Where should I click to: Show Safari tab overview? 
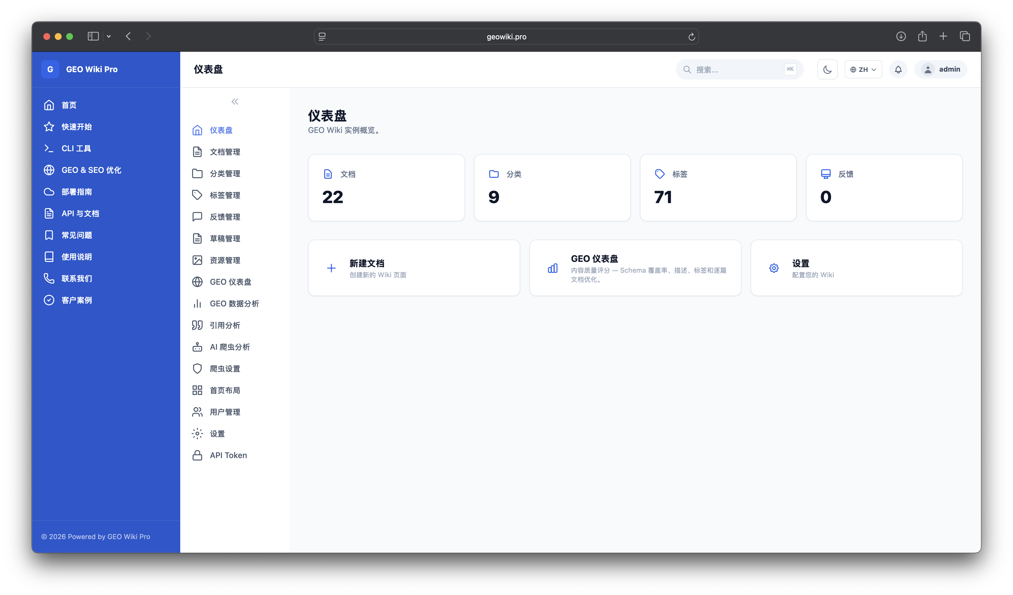[x=965, y=36]
